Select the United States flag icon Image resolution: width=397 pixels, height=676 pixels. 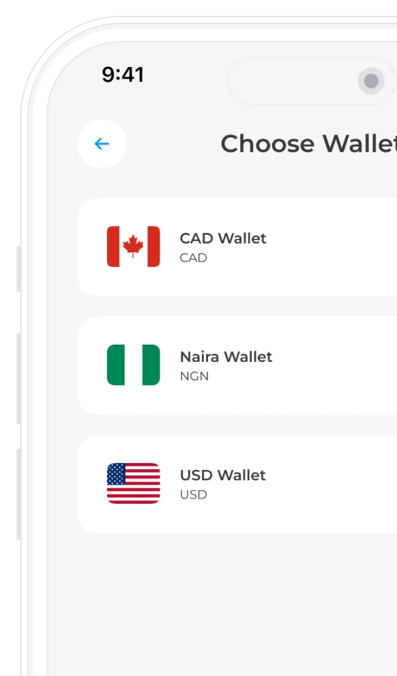pos(134,483)
